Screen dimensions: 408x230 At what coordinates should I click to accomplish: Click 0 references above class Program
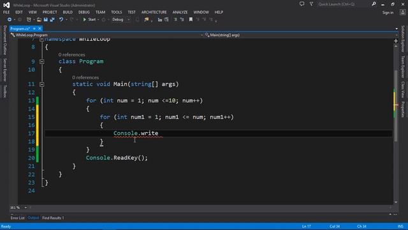point(71,55)
